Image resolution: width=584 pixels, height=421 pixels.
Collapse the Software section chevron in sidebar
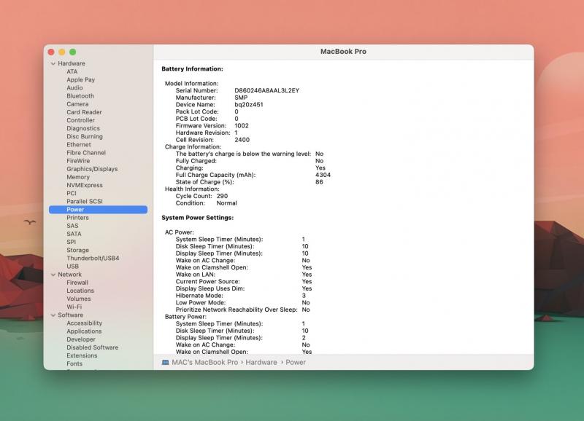(53, 315)
